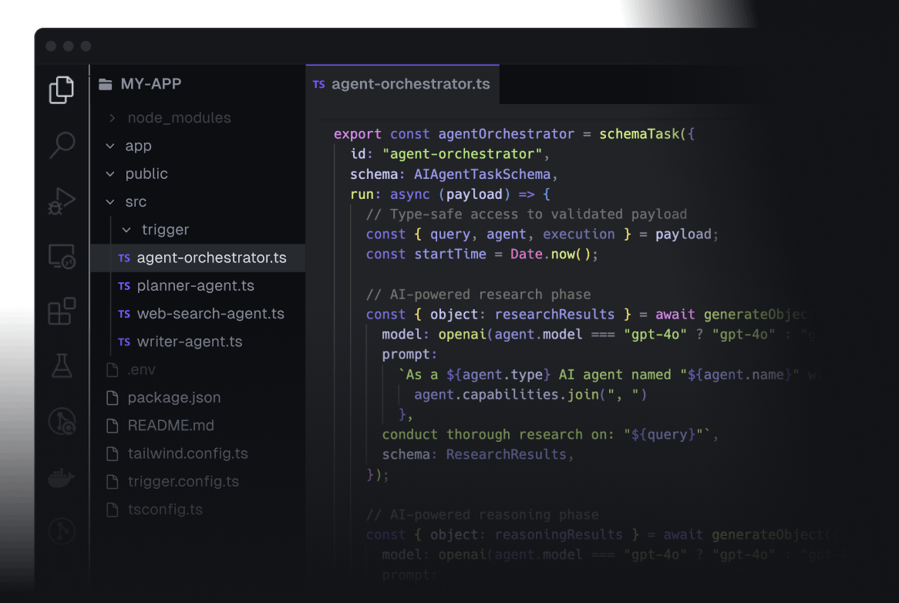Open the Search magnifier icon
This screenshot has width=899, height=603.
[x=62, y=145]
